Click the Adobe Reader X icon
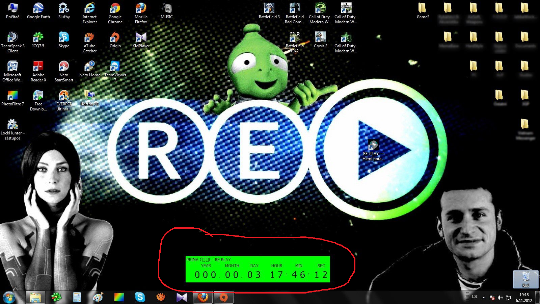The height and width of the screenshot is (304, 540). 38,72
